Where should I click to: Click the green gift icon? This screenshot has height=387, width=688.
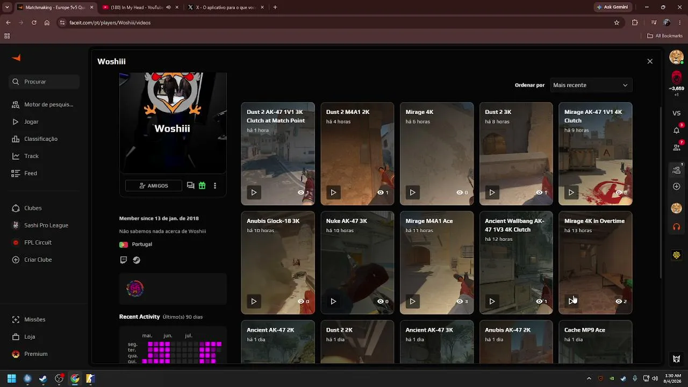point(202,185)
